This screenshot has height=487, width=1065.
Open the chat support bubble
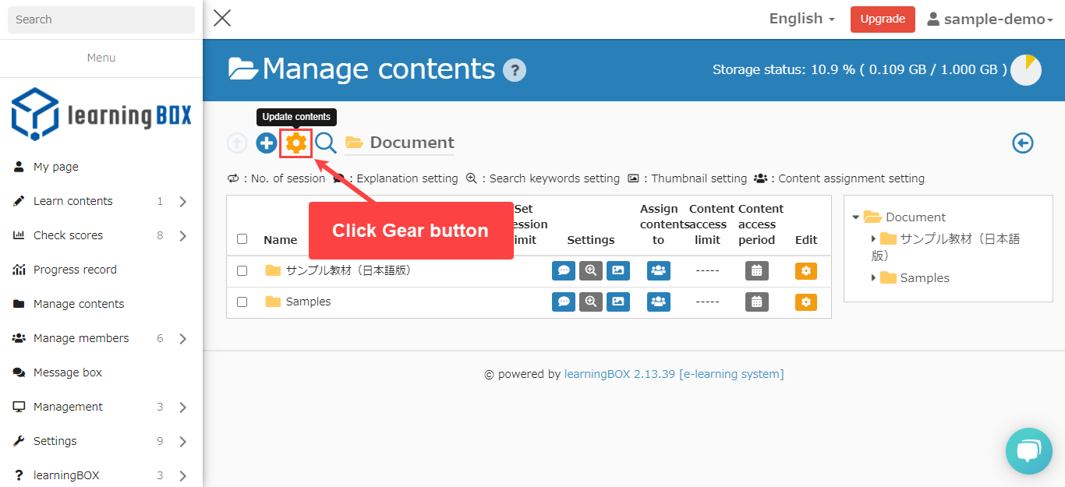click(1028, 450)
